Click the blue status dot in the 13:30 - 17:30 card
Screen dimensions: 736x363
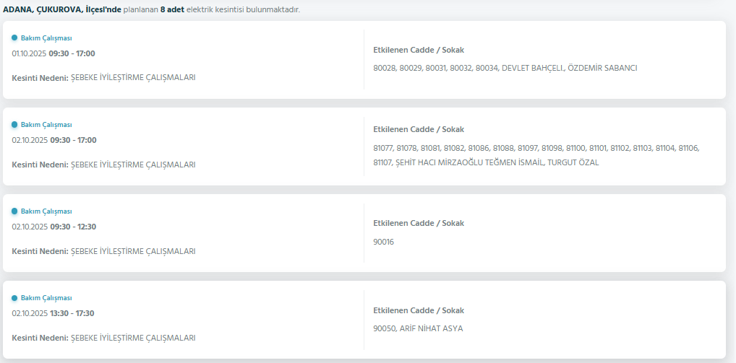[x=14, y=298]
